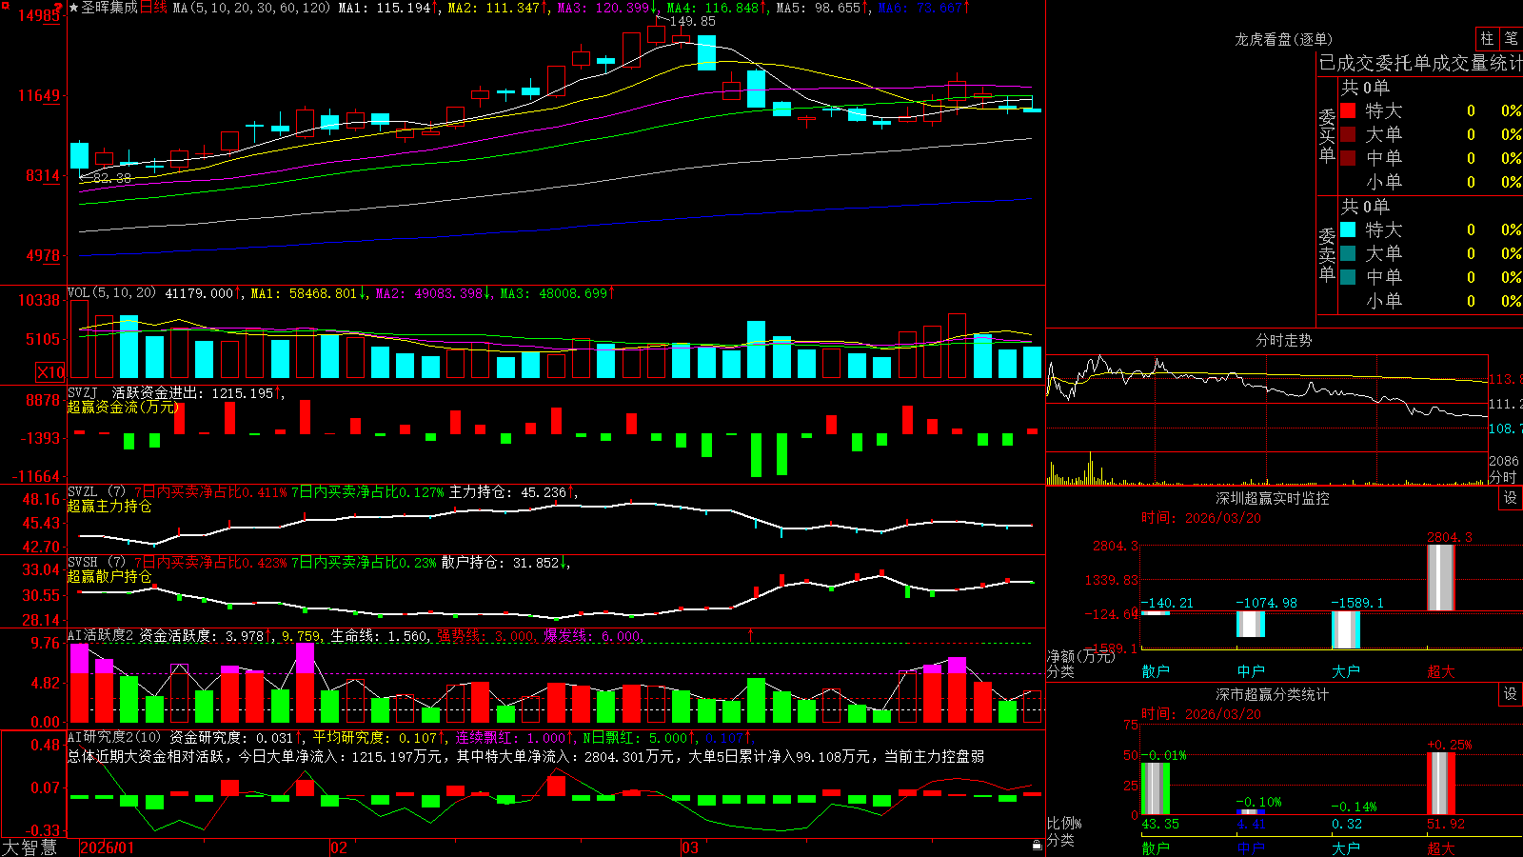The height and width of the screenshot is (857, 1523).
Task: Open 设 settings for 深市超赢分类统计
Action: click(x=1511, y=694)
